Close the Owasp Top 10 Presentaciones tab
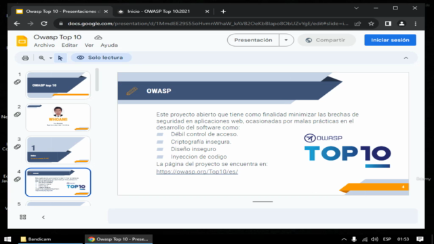Viewport: 434px width, 244px height. [x=106, y=12]
